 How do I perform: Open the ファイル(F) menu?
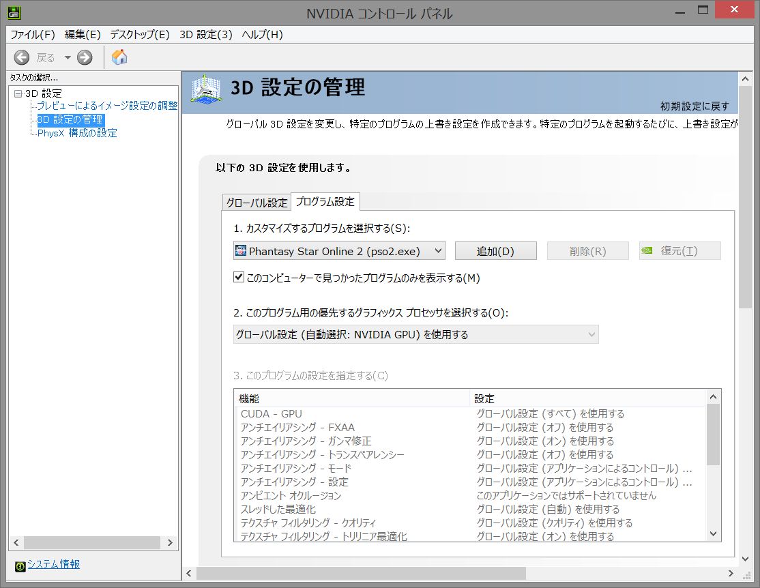33,34
